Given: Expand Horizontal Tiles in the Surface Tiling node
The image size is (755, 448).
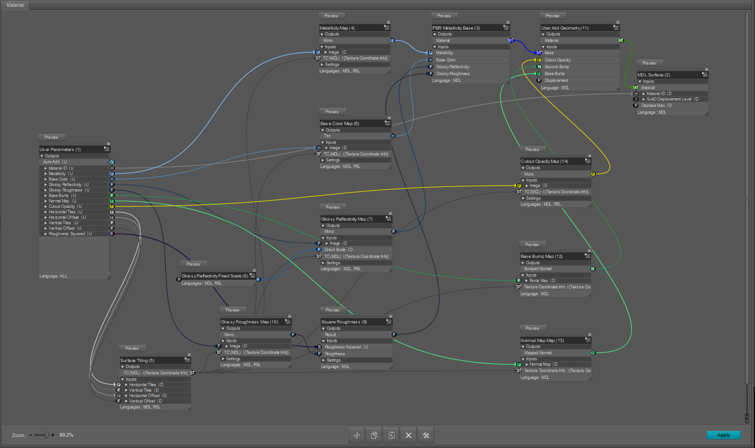Looking at the screenshot, I should click(126, 385).
